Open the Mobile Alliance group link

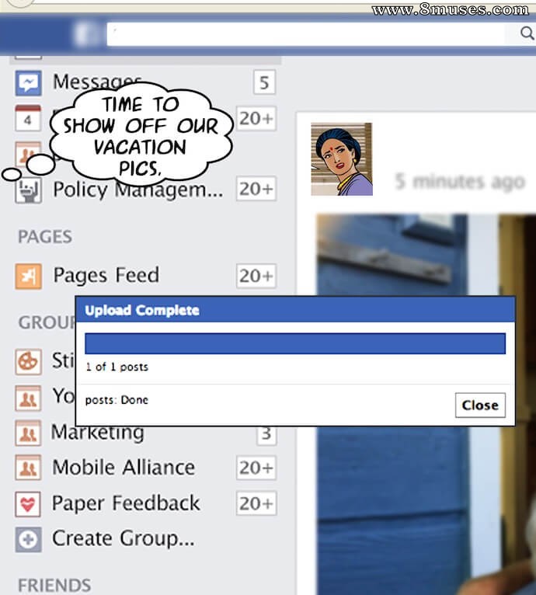tap(123, 468)
